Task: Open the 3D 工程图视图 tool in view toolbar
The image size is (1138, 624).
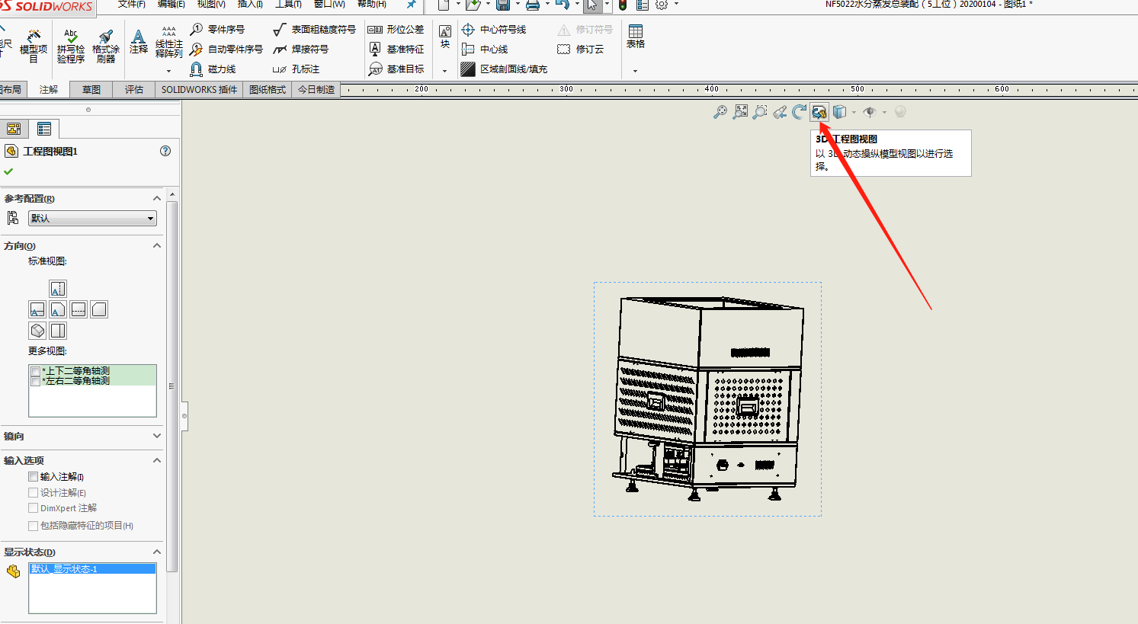Action: [819, 112]
